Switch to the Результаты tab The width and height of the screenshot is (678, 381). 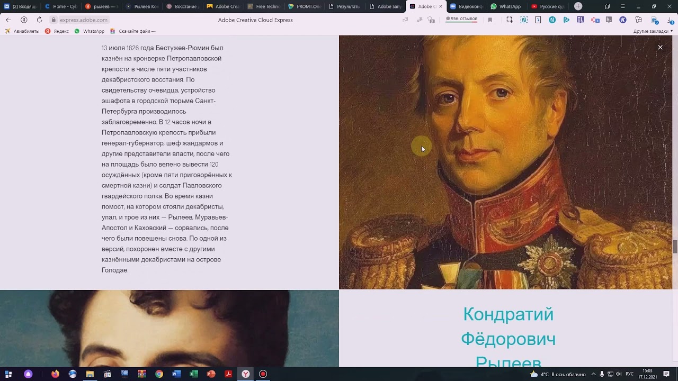(x=345, y=6)
